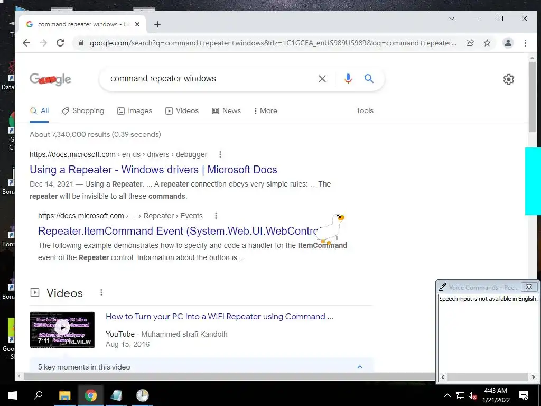Switch to Shopping results

coord(83,111)
